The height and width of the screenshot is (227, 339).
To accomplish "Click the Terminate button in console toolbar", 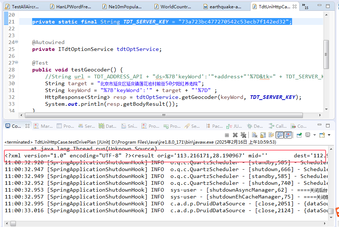I will [227, 135].
